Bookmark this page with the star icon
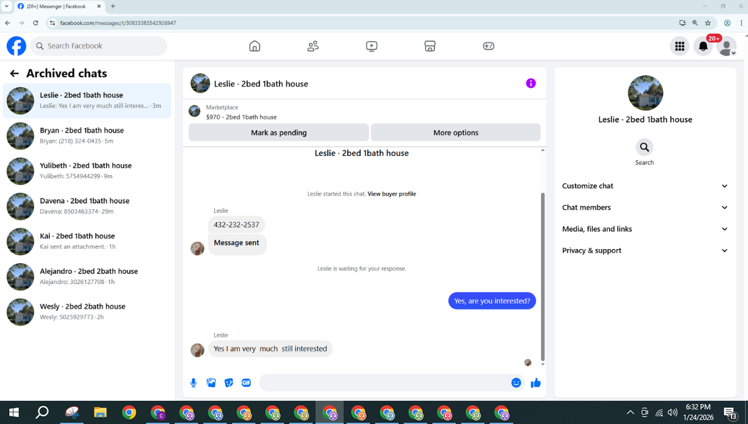This screenshot has width=748, height=424. tap(708, 23)
